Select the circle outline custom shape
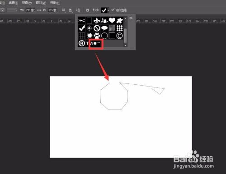Screen dimensions: 226x174 pyautogui.click(x=104, y=36)
